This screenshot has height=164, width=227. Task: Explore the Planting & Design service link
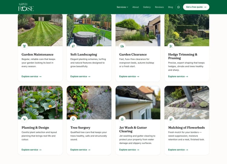[x=31, y=150]
